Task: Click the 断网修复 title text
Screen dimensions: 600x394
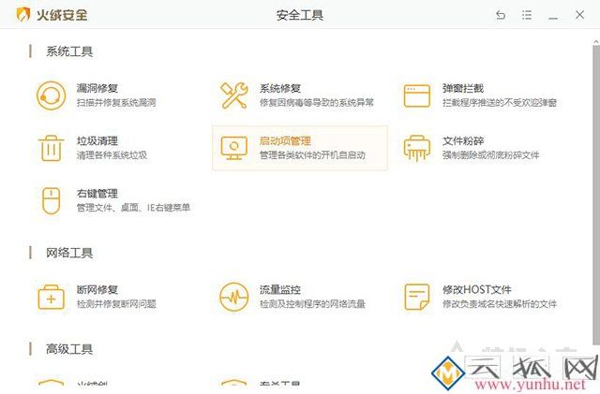Action: pyautogui.click(x=97, y=290)
